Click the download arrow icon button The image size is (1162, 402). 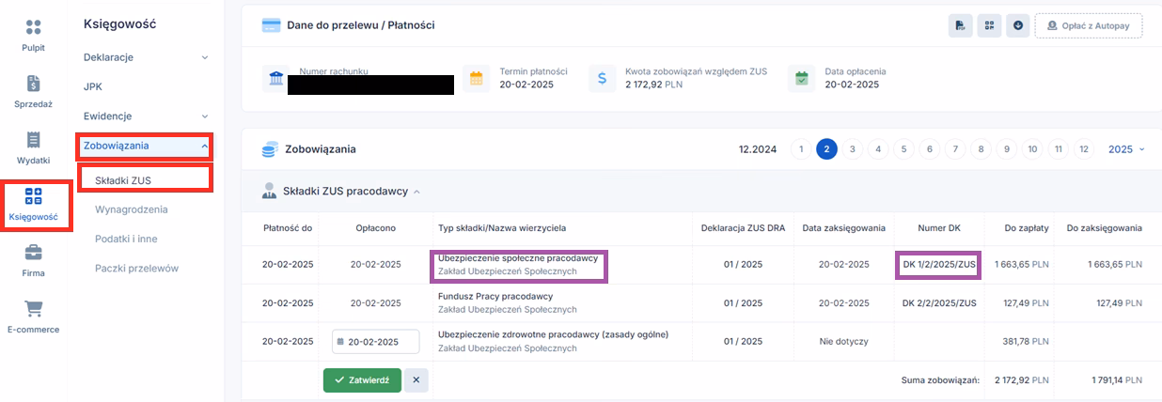pyautogui.click(x=1018, y=25)
